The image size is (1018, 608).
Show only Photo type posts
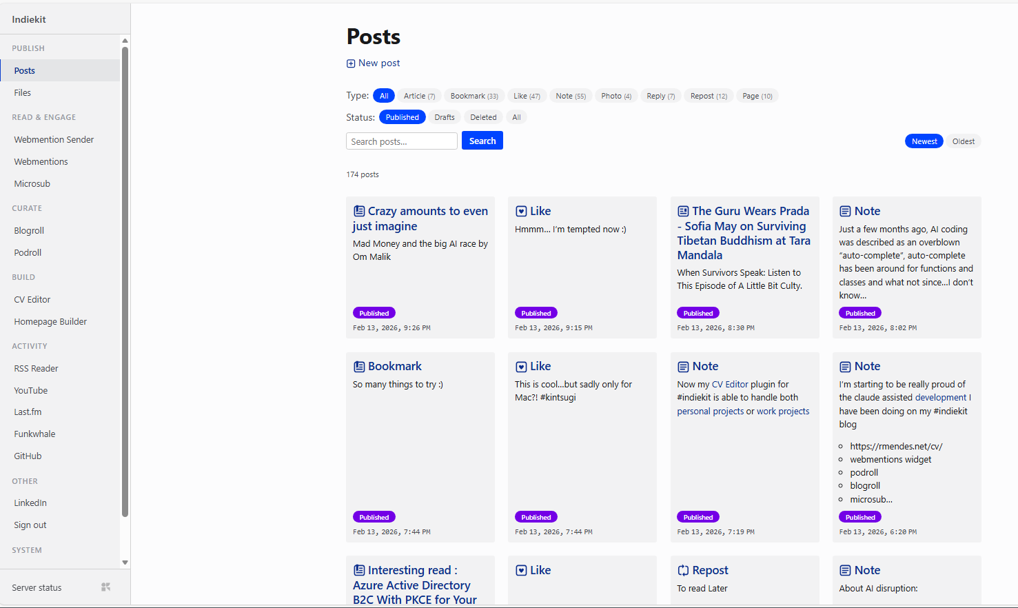pyautogui.click(x=615, y=96)
